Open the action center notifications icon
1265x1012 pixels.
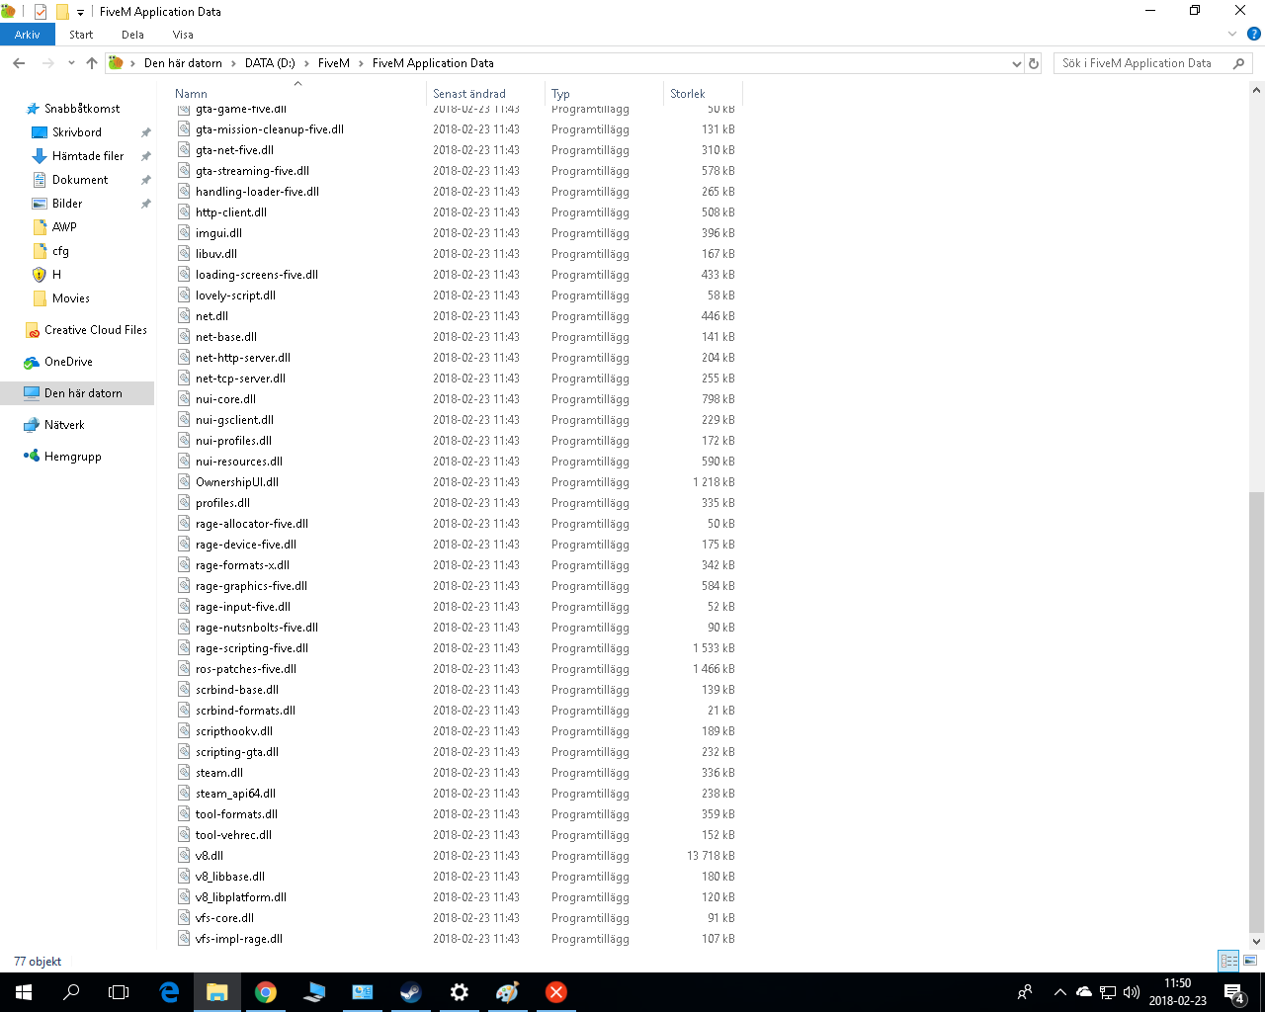pos(1234,992)
